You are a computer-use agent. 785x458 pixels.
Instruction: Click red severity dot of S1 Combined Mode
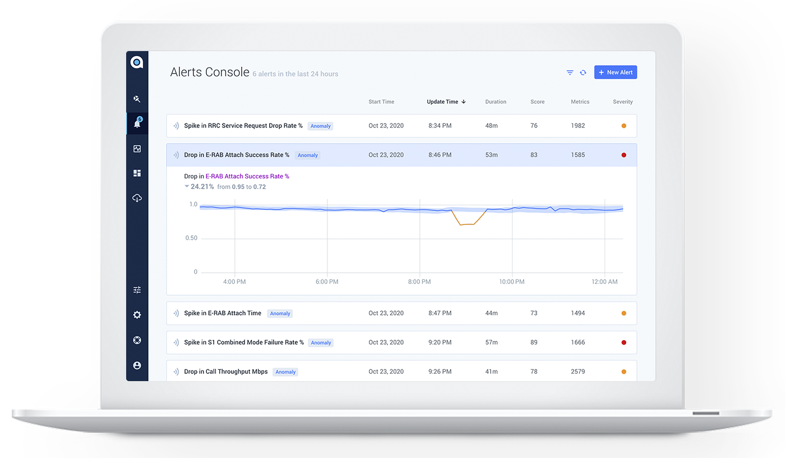pyautogui.click(x=624, y=342)
